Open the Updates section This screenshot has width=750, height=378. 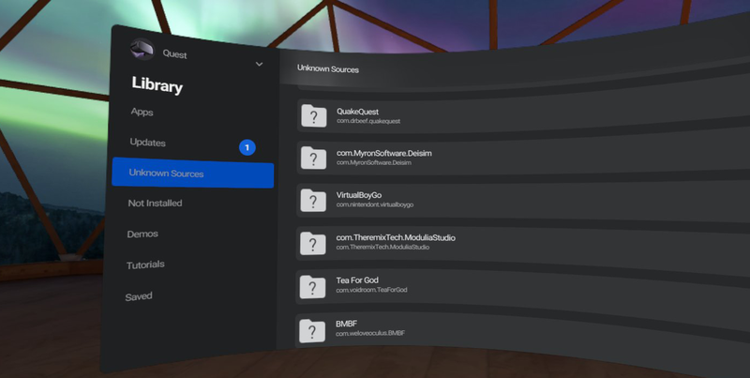(148, 143)
